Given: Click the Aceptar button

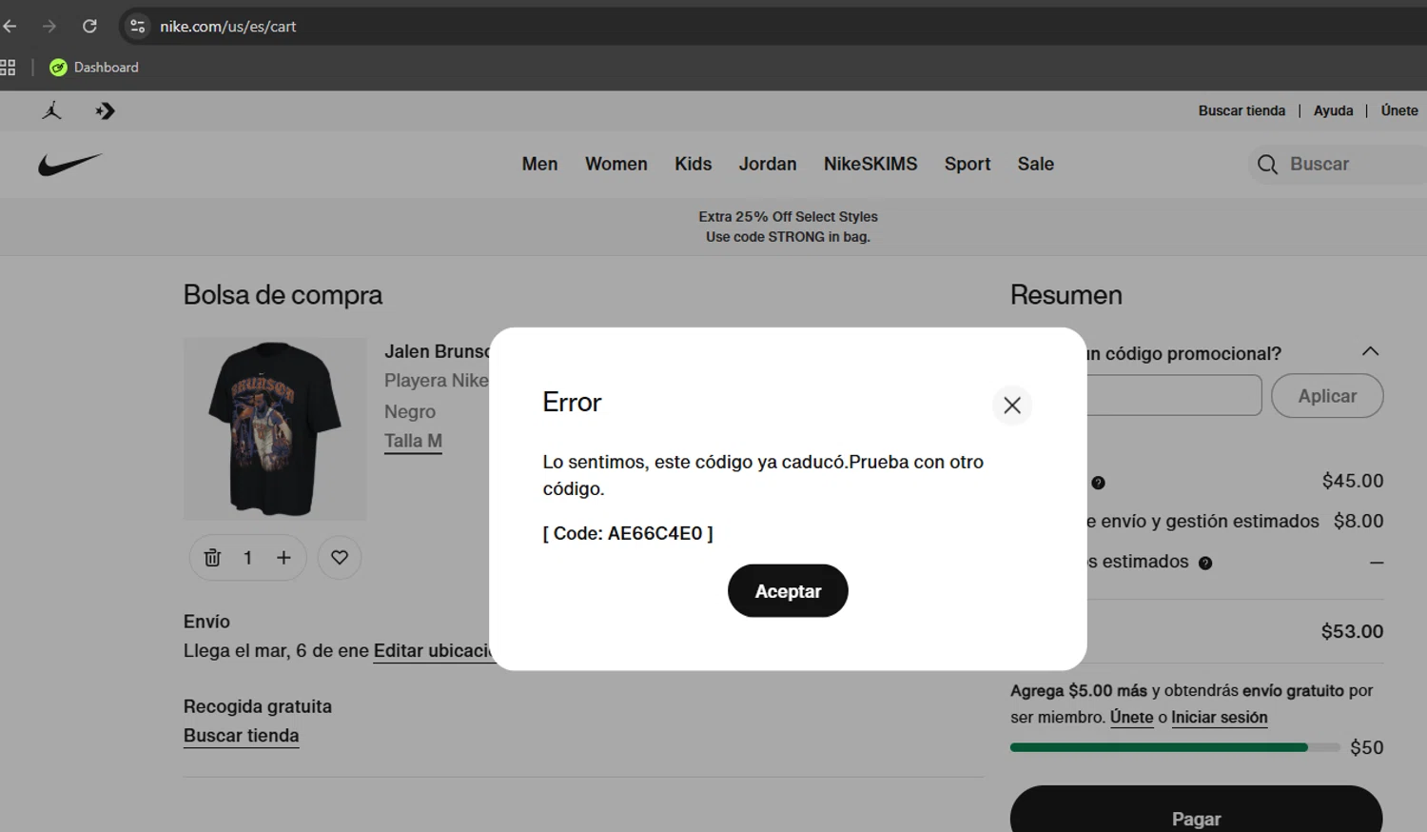Looking at the screenshot, I should pyautogui.click(x=788, y=591).
